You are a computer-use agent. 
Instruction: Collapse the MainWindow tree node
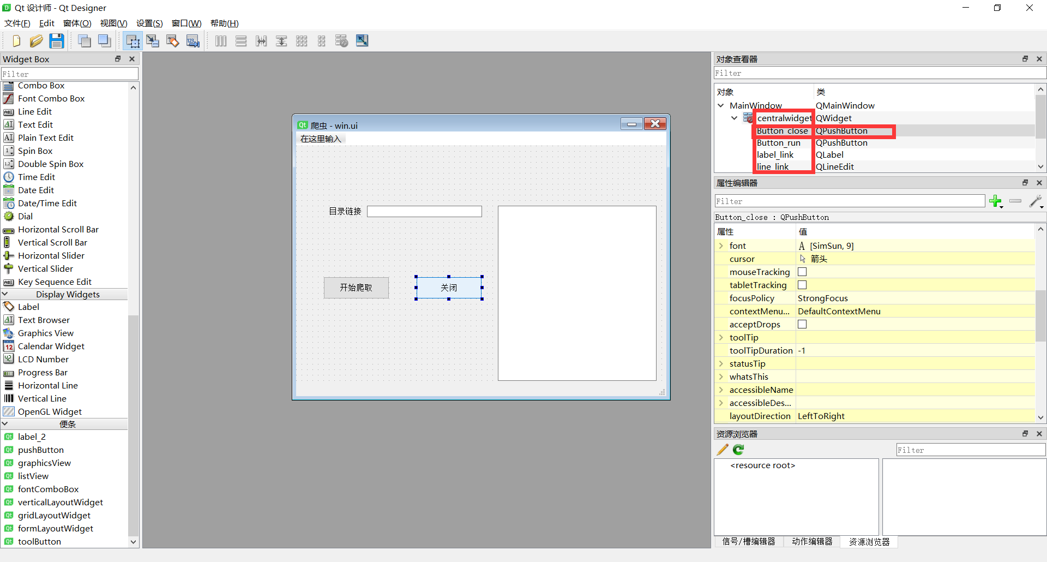[x=721, y=105]
